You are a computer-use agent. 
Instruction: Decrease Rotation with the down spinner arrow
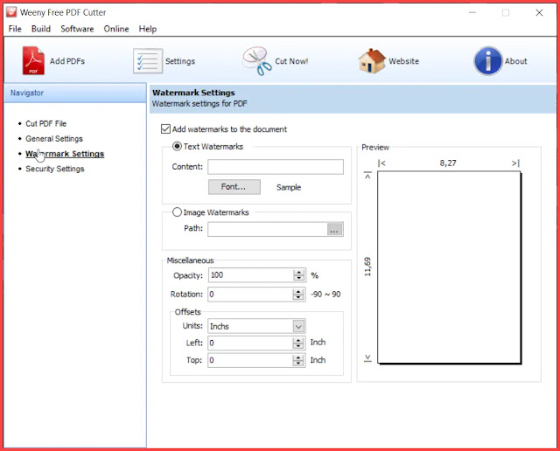click(x=298, y=297)
